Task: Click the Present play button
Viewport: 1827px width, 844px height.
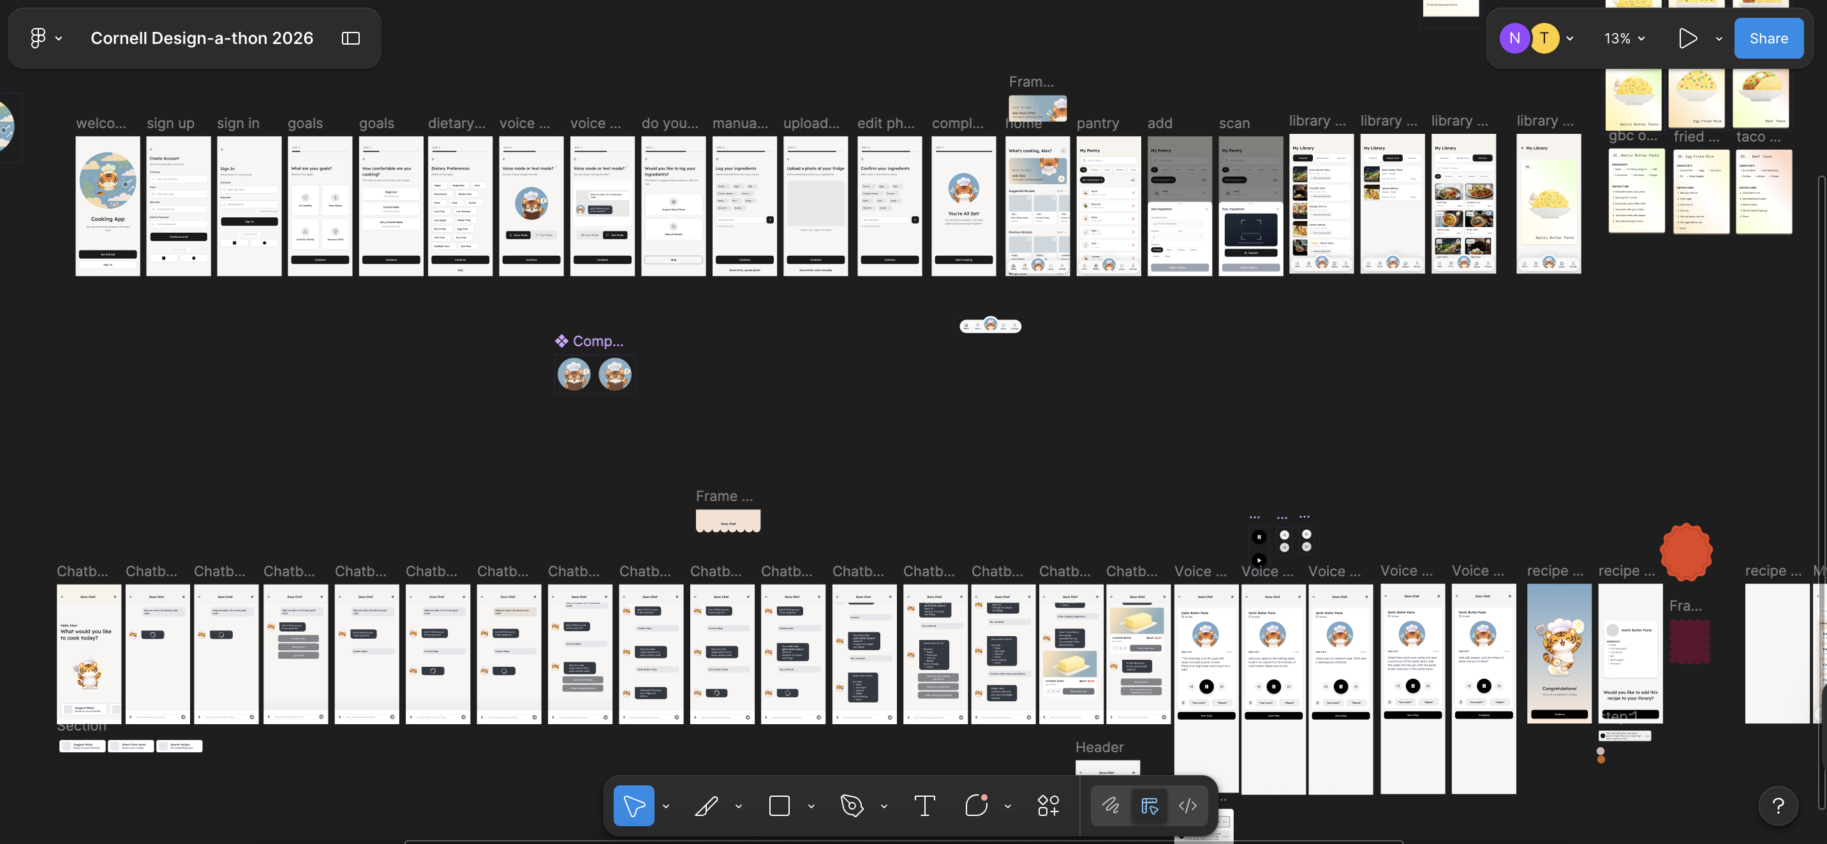Action: point(1687,38)
